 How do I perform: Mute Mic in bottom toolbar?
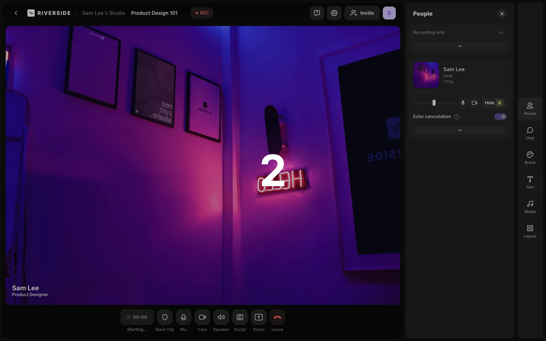pyautogui.click(x=183, y=317)
